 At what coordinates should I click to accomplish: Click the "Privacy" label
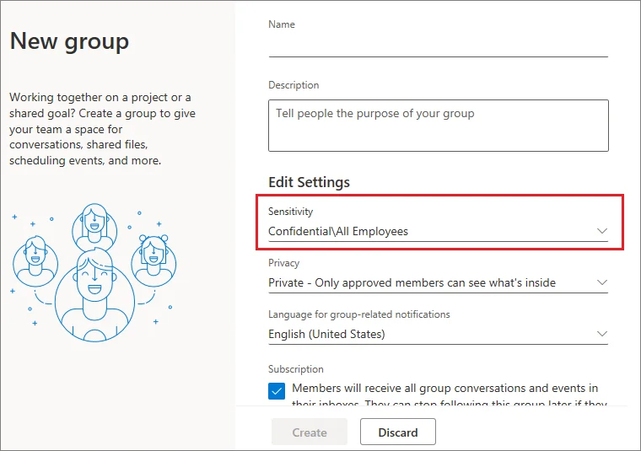tap(283, 263)
